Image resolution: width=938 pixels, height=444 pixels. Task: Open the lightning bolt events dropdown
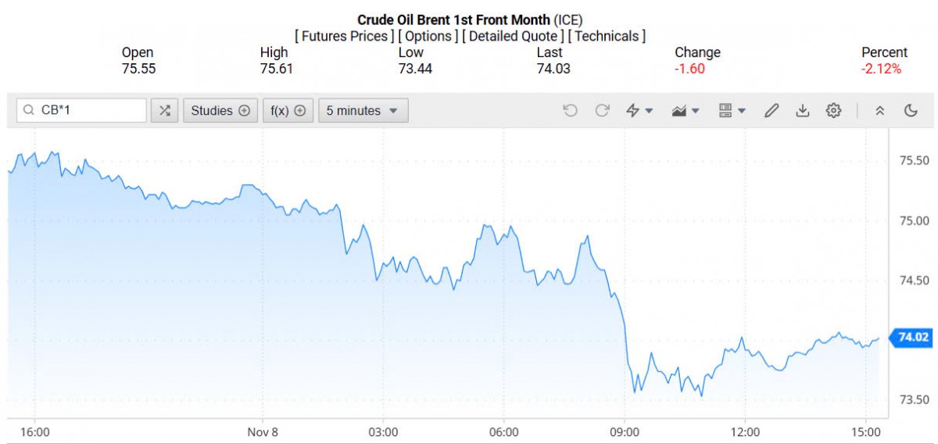coord(639,111)
